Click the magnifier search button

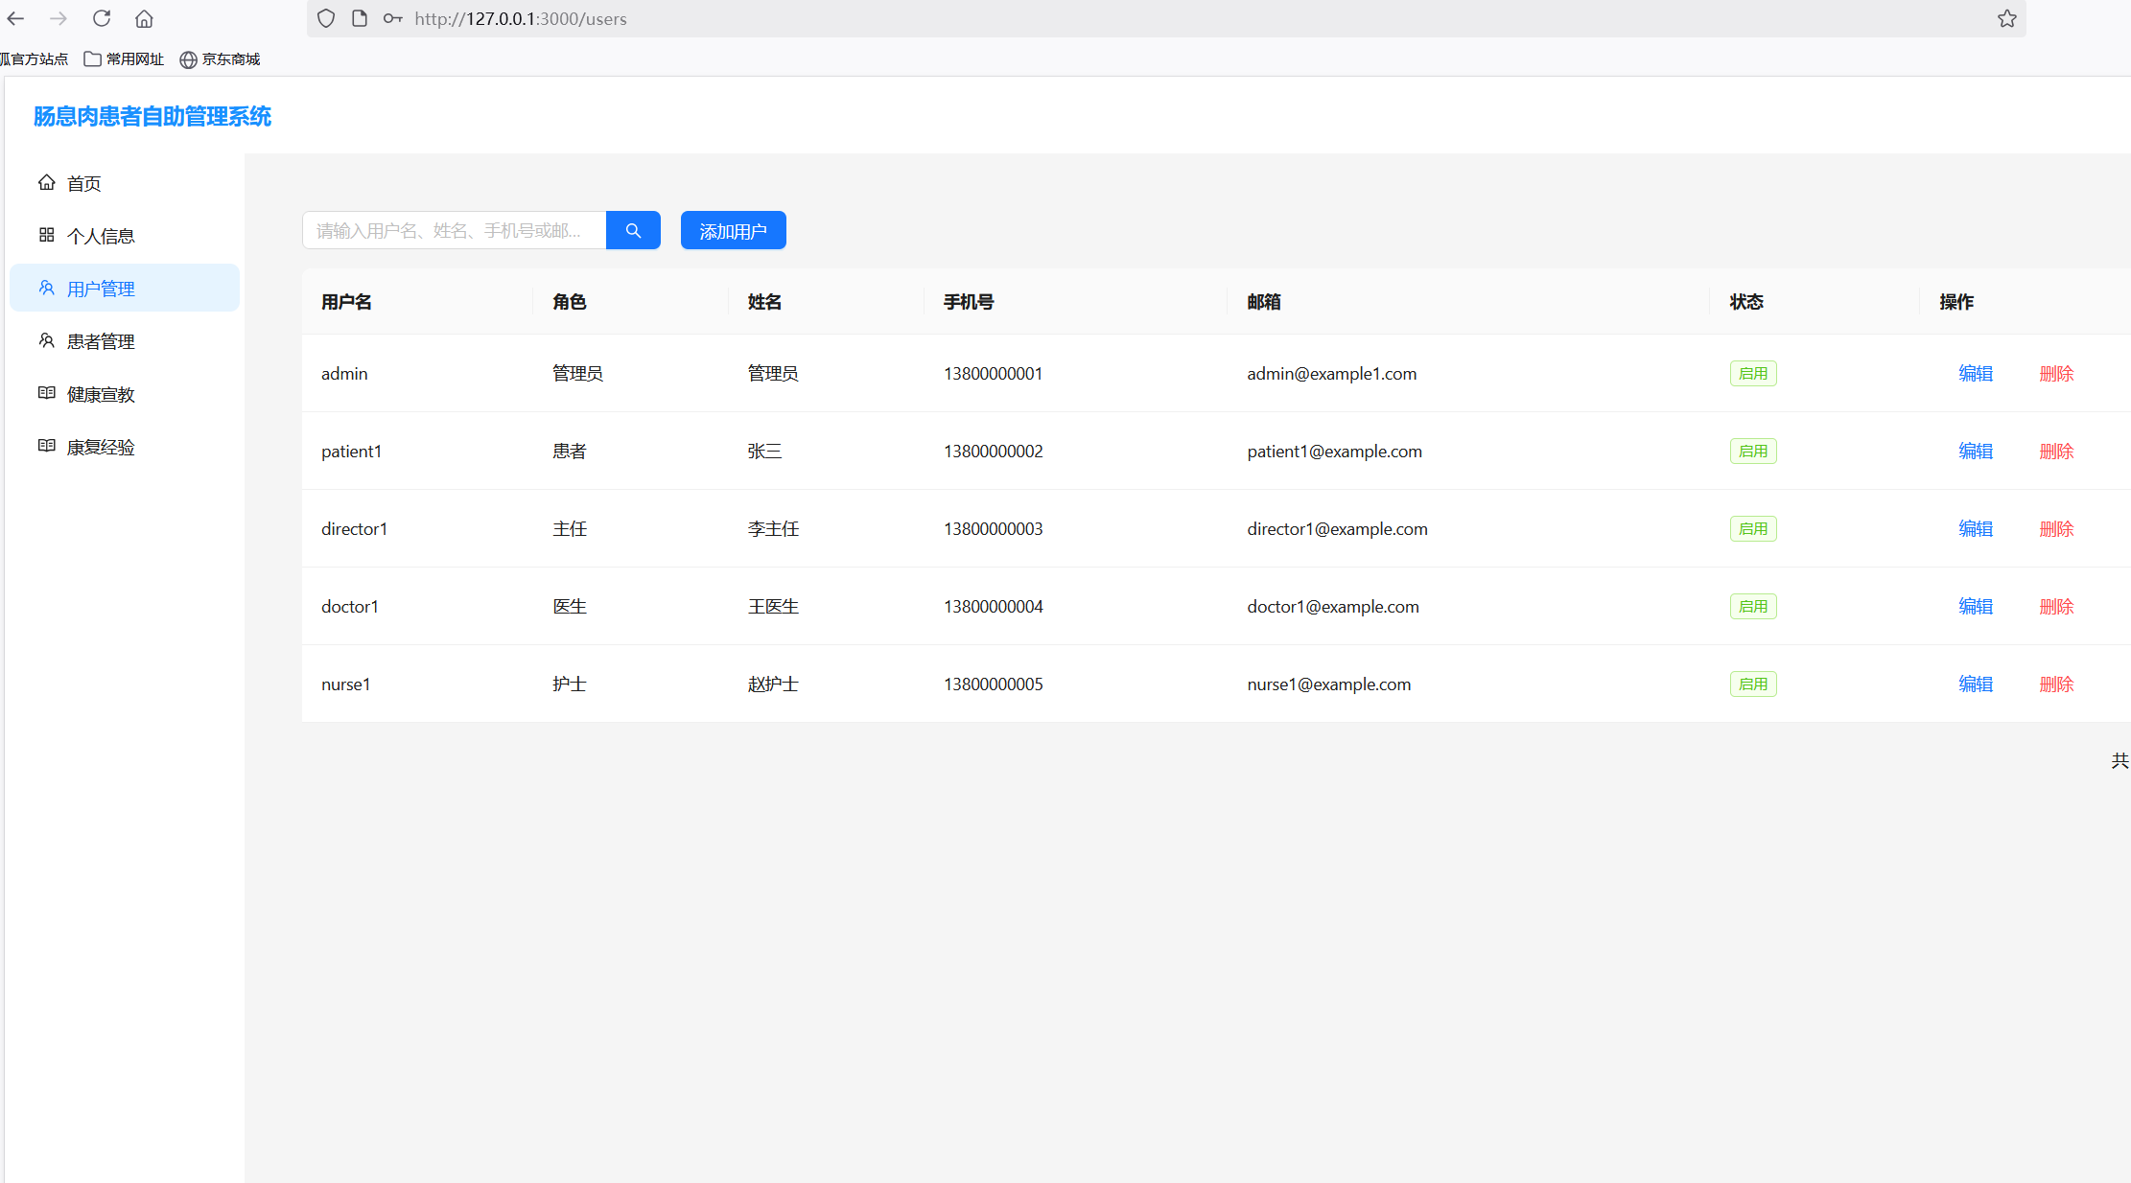click(633, 230)
